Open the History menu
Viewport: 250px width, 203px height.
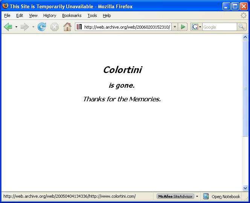click(50, 15)
